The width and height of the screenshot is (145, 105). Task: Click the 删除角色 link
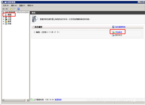point(118,35)
